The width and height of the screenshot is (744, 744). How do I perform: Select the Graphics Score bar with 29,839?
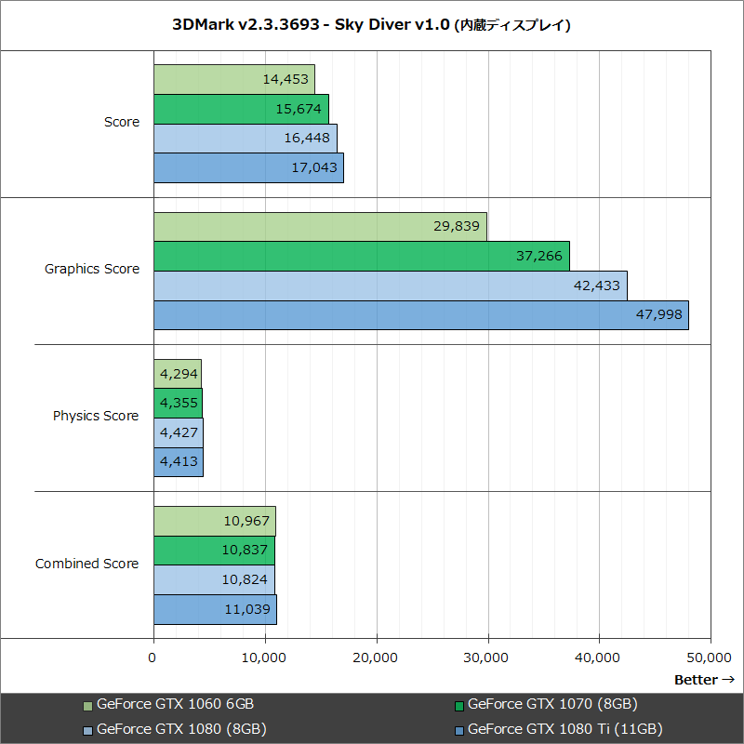320,226
